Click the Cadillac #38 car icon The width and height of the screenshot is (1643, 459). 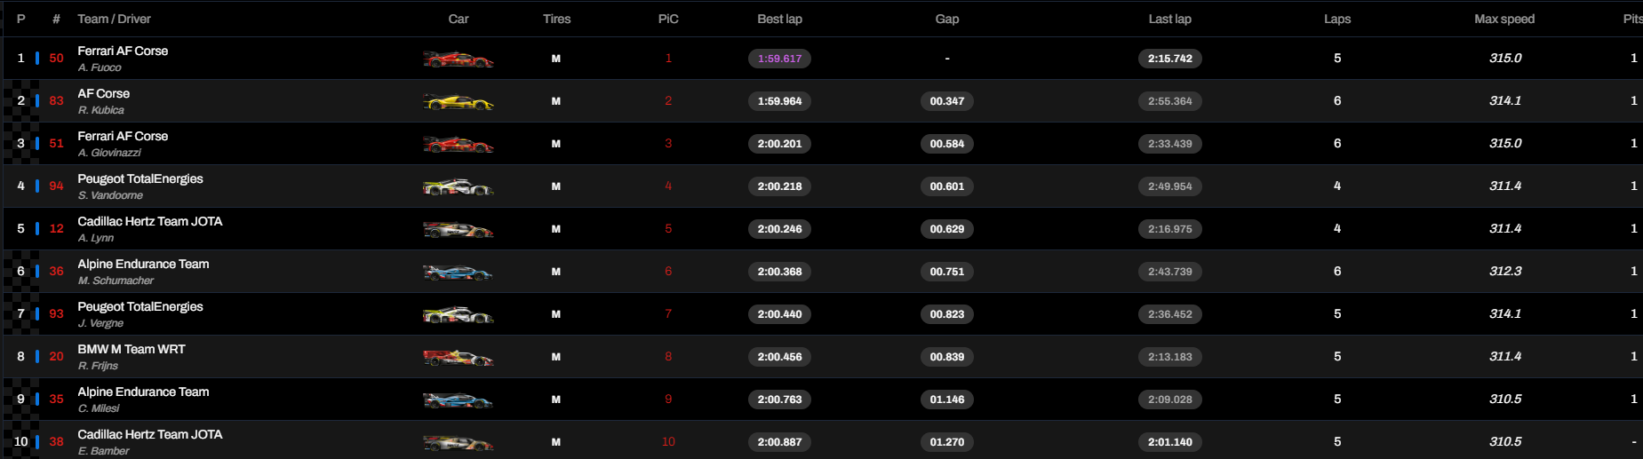(x=458, y=443)
